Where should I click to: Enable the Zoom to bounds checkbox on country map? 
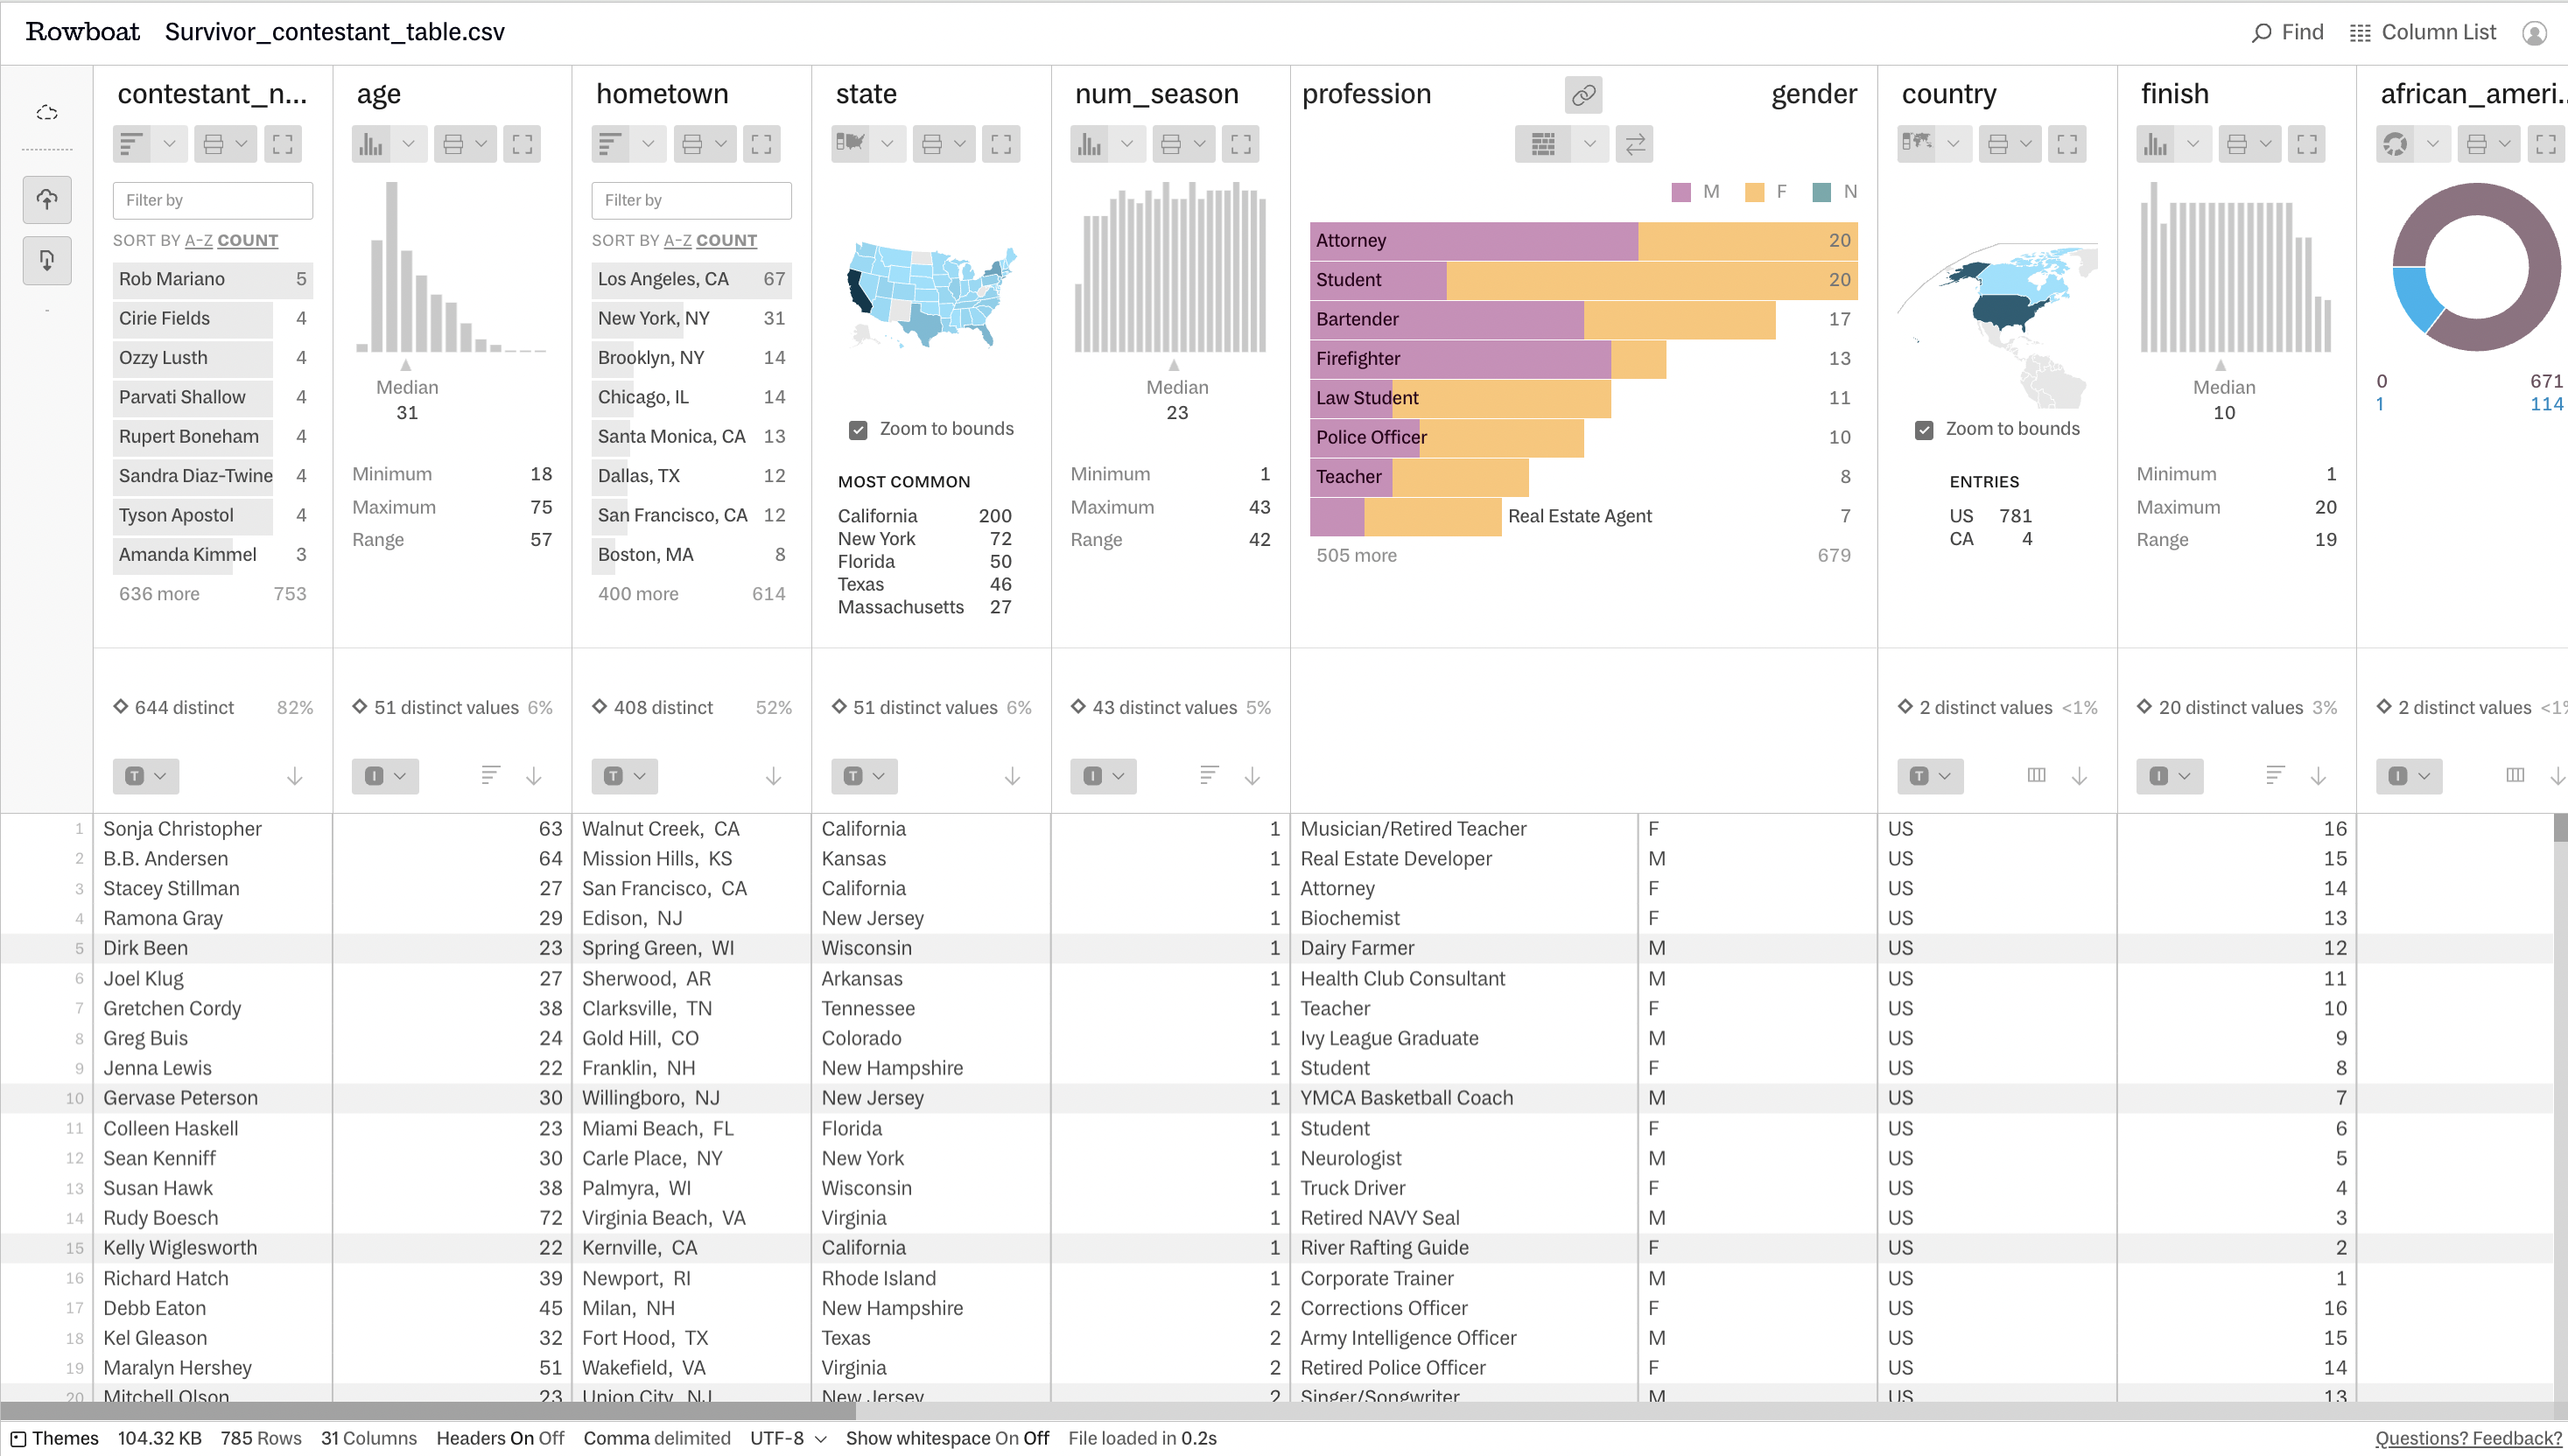(1920, 429)
